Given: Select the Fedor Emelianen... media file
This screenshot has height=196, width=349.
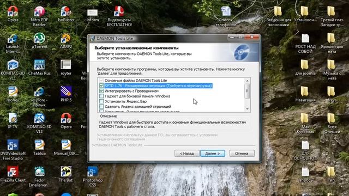Looking at the screenshot, I should pos(39,176).
